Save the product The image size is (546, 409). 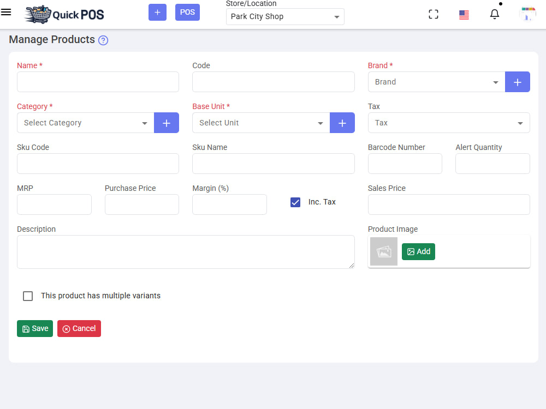point(35,329)
